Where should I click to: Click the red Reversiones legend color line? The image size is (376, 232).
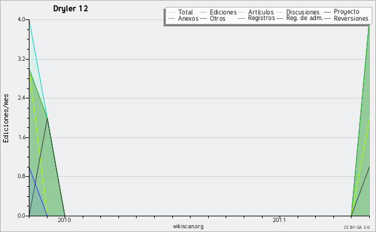tap(327, 18)
